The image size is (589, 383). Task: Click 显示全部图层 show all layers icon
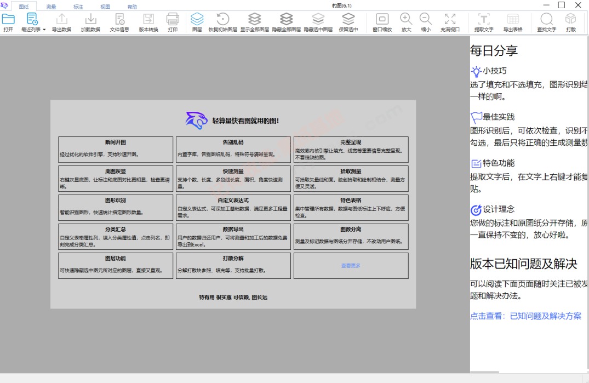255,19
